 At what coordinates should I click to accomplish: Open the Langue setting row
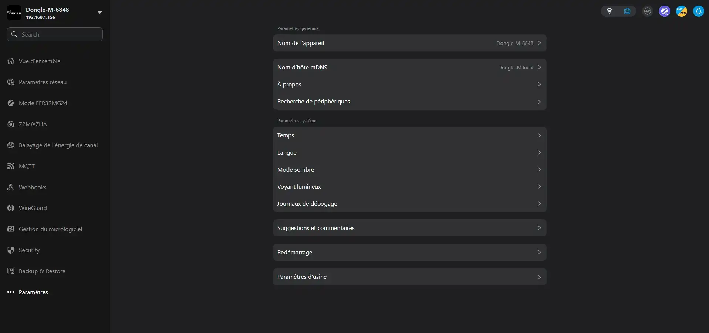409,153
